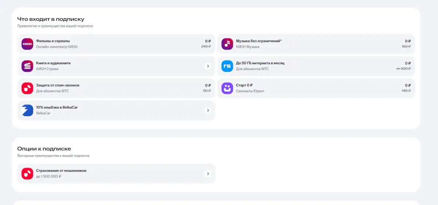
Task: Open the Фильмы и сериалы title
Action: 53,41
